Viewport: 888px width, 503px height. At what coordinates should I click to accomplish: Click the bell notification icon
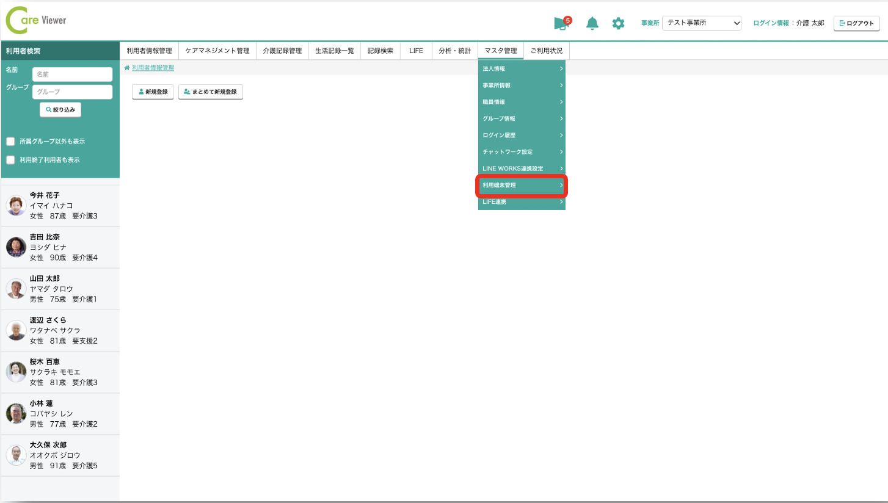coord(591,23)
